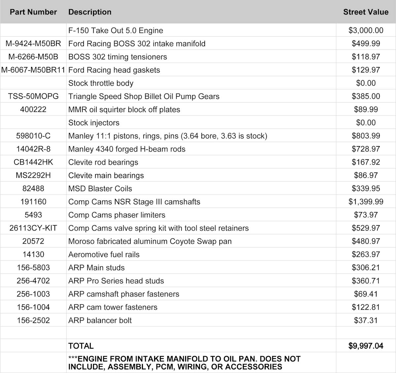This screenshot has height=373, width=396.
Task: Select MMR oil squirter block off plates
Action: click(x=124, y=109)
